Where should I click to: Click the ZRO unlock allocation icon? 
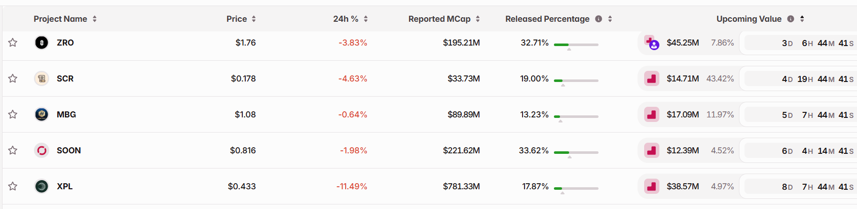click(x=651, y=43)
